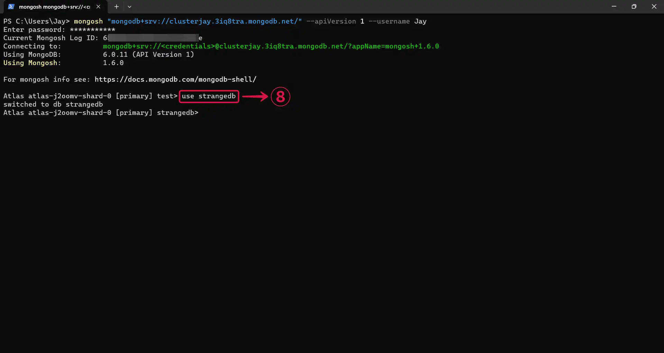
Task: Open the new tab profile dropdown
Action: 129,7
